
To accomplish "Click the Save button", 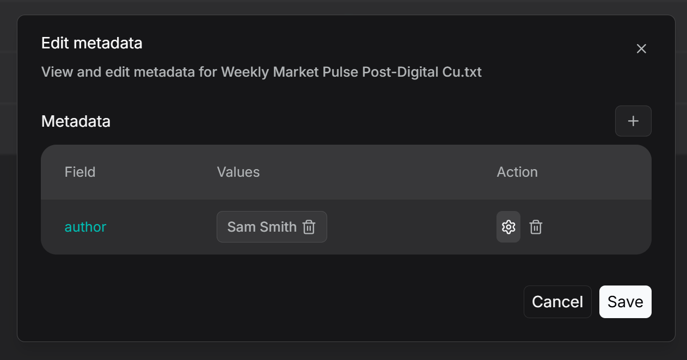I will (625, 302).
